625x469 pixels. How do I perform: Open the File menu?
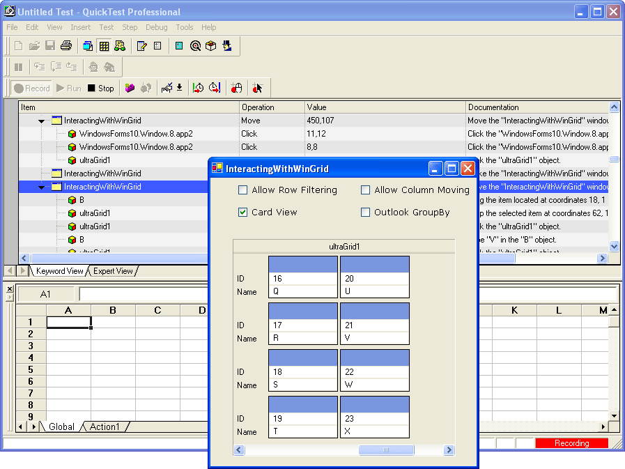tap(12, 27)
